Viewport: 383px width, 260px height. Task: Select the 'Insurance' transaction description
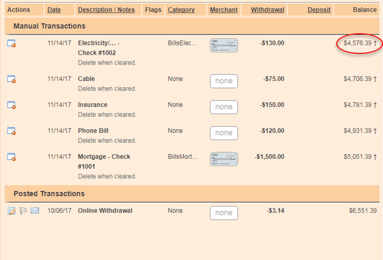(x=93, y=105)
